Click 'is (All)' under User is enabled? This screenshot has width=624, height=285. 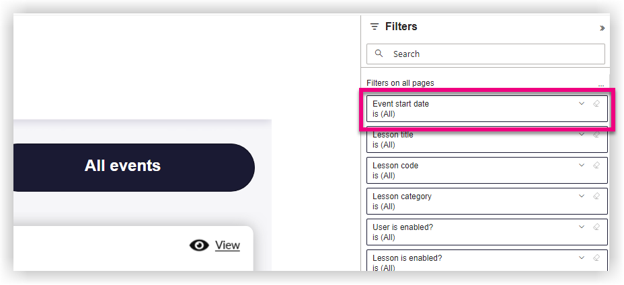click(x=384, y=237)
